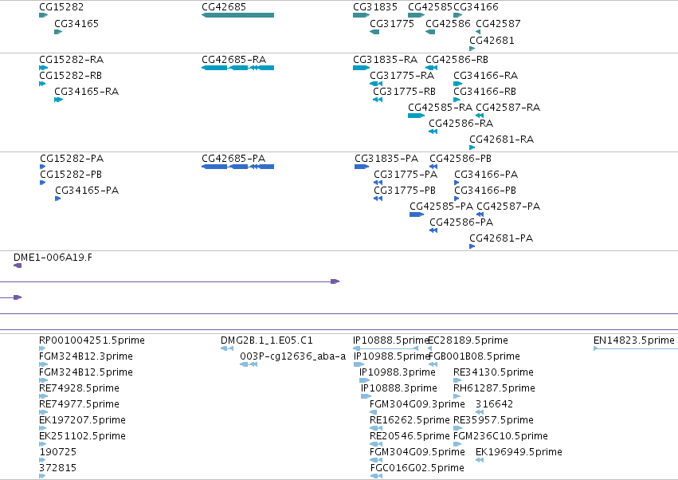Click the CG34166 gene label

(x=476, y=7)
